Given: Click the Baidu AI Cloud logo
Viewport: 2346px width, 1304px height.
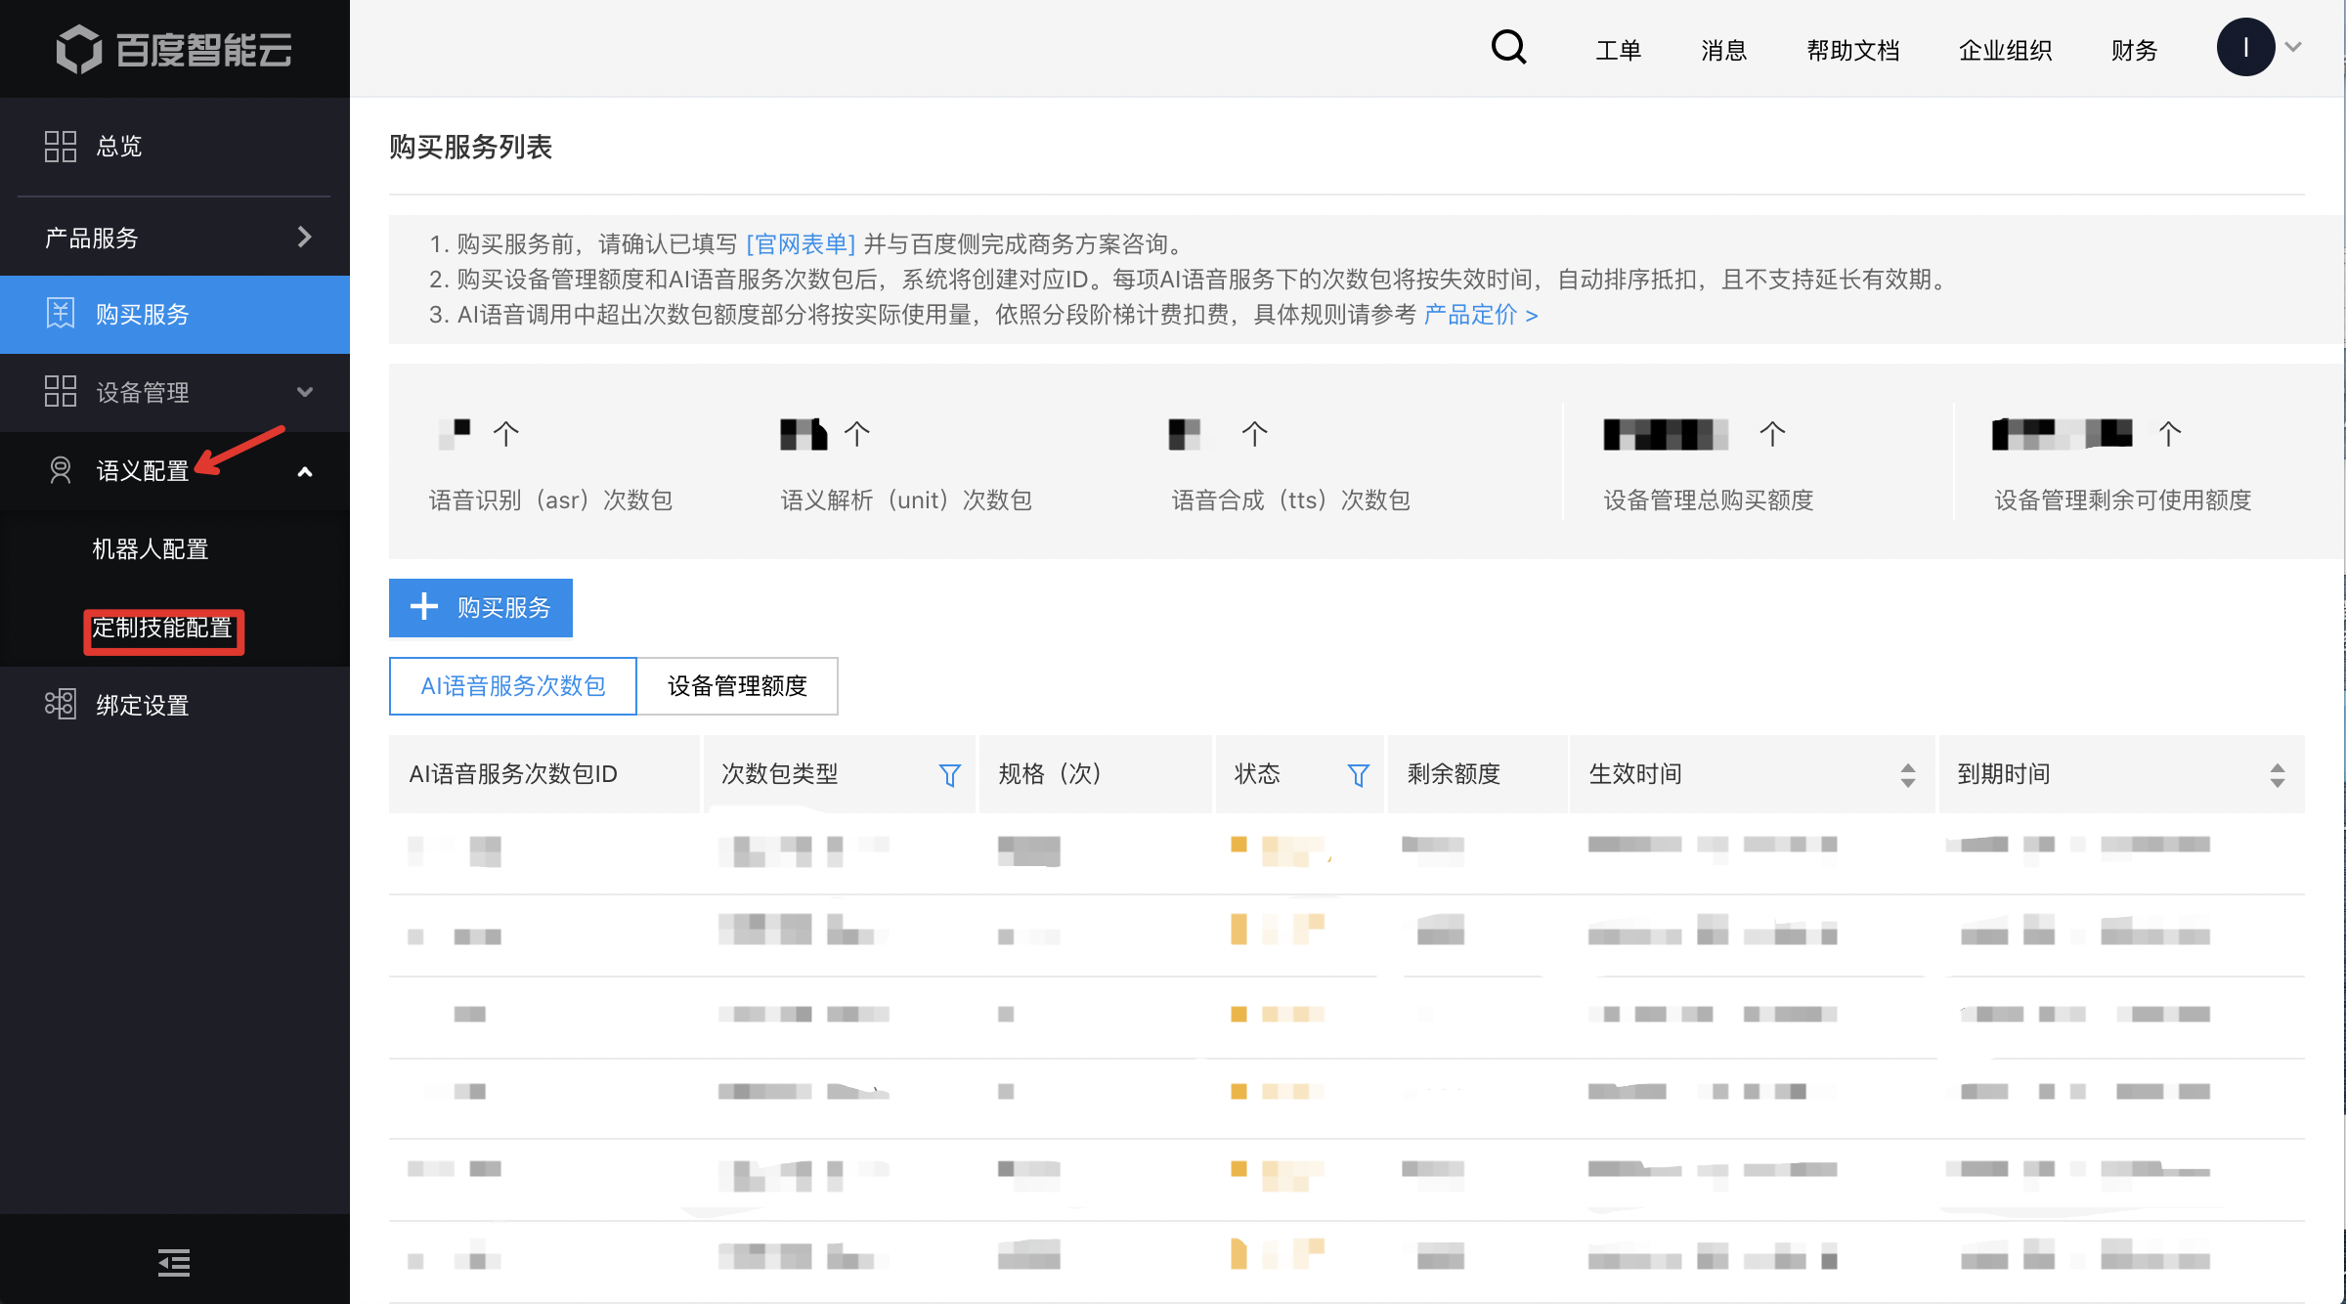Looking at the screenshot, I should point(174,49).
